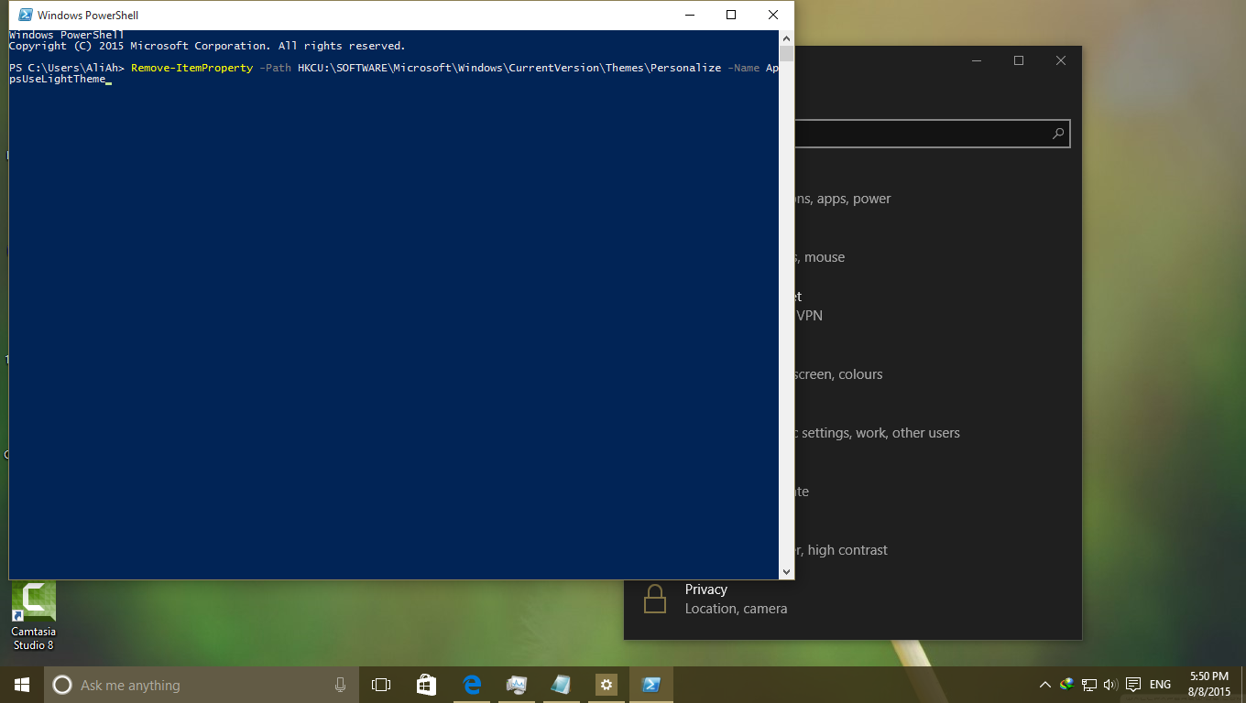Image resolution: width=1246 pixels, height=703 pixels.
Task: Click the PowerShell scrollbar up arrow
Action: (x=787, y=38)
